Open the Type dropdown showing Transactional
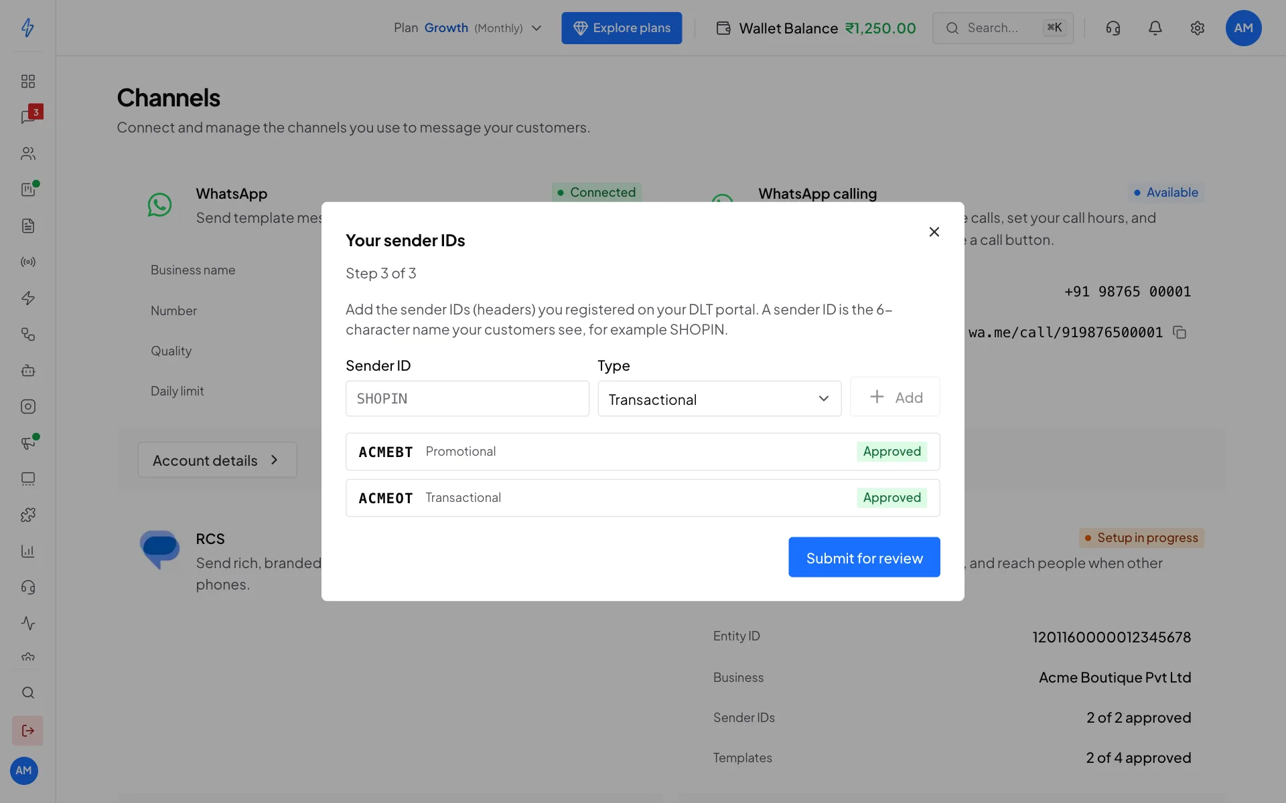The height and width of the screenshot is (803, 1286). tap(719, 399)
